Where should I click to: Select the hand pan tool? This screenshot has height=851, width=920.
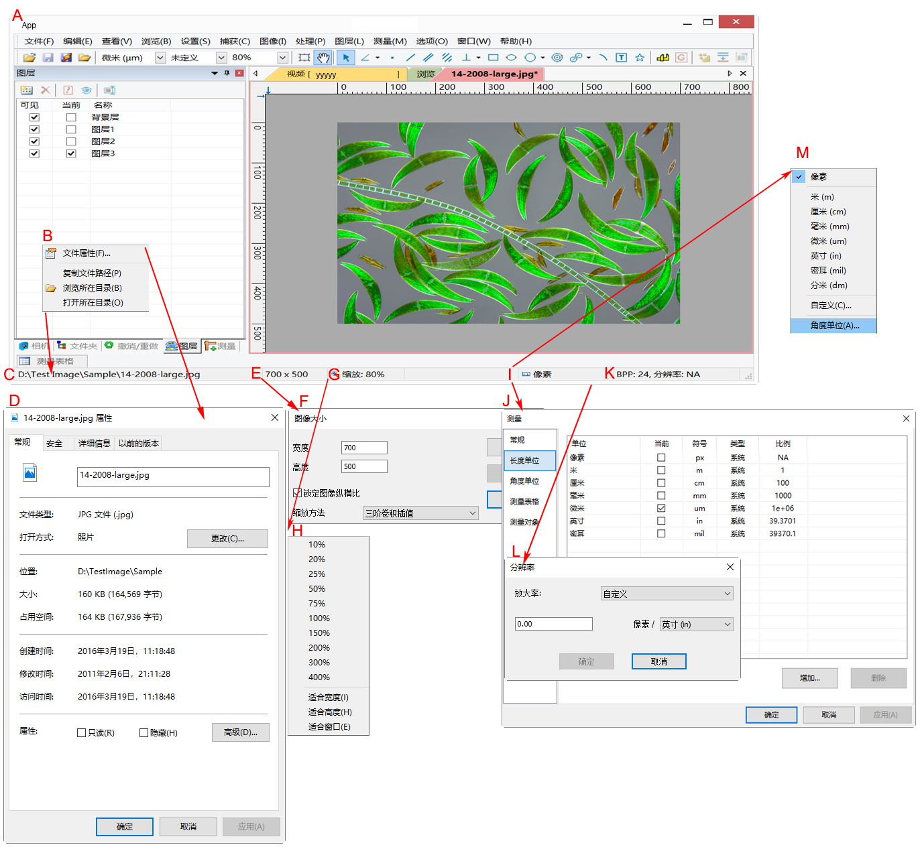coord(323,58)
